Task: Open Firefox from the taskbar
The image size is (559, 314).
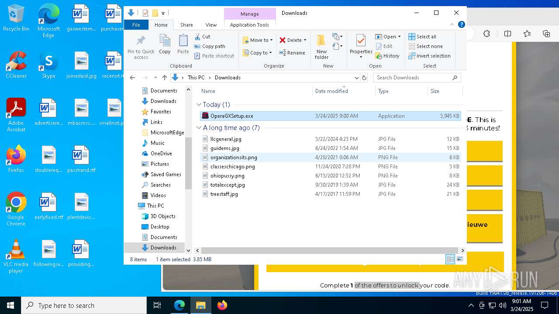Action: tap(222, 305)
